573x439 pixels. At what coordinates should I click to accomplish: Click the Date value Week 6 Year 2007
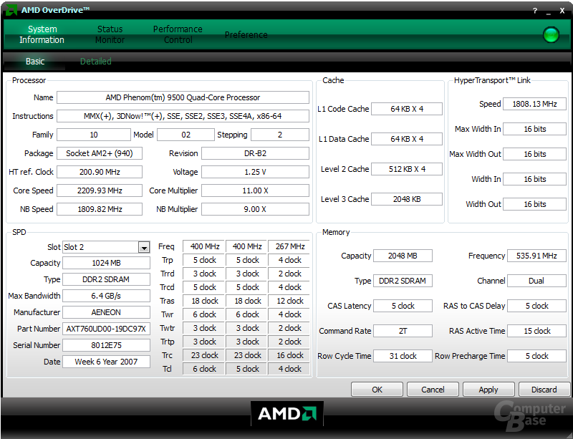point(106,362)
